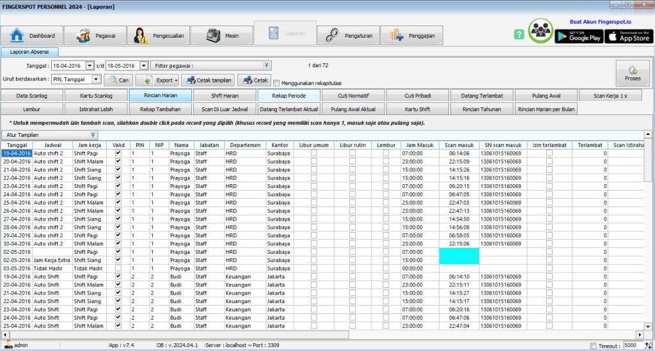Open the Mesin fingerprint device module
This screenshot has height=351, width=655.
tap(221, 36)
